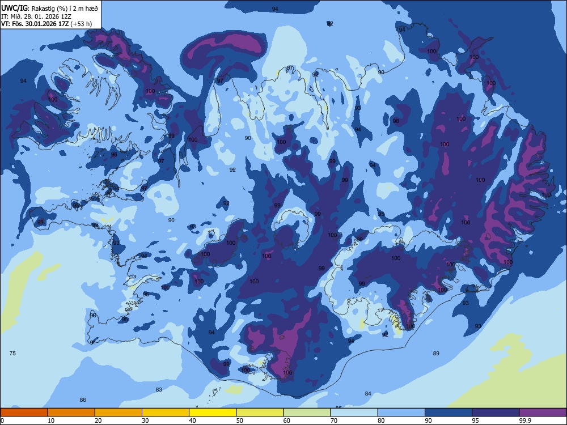Image resolution: width=567 pixels, height=425 pixels.
Task: Click the 90–95 medium blue legend swatch
Action: tap(448, 413)
